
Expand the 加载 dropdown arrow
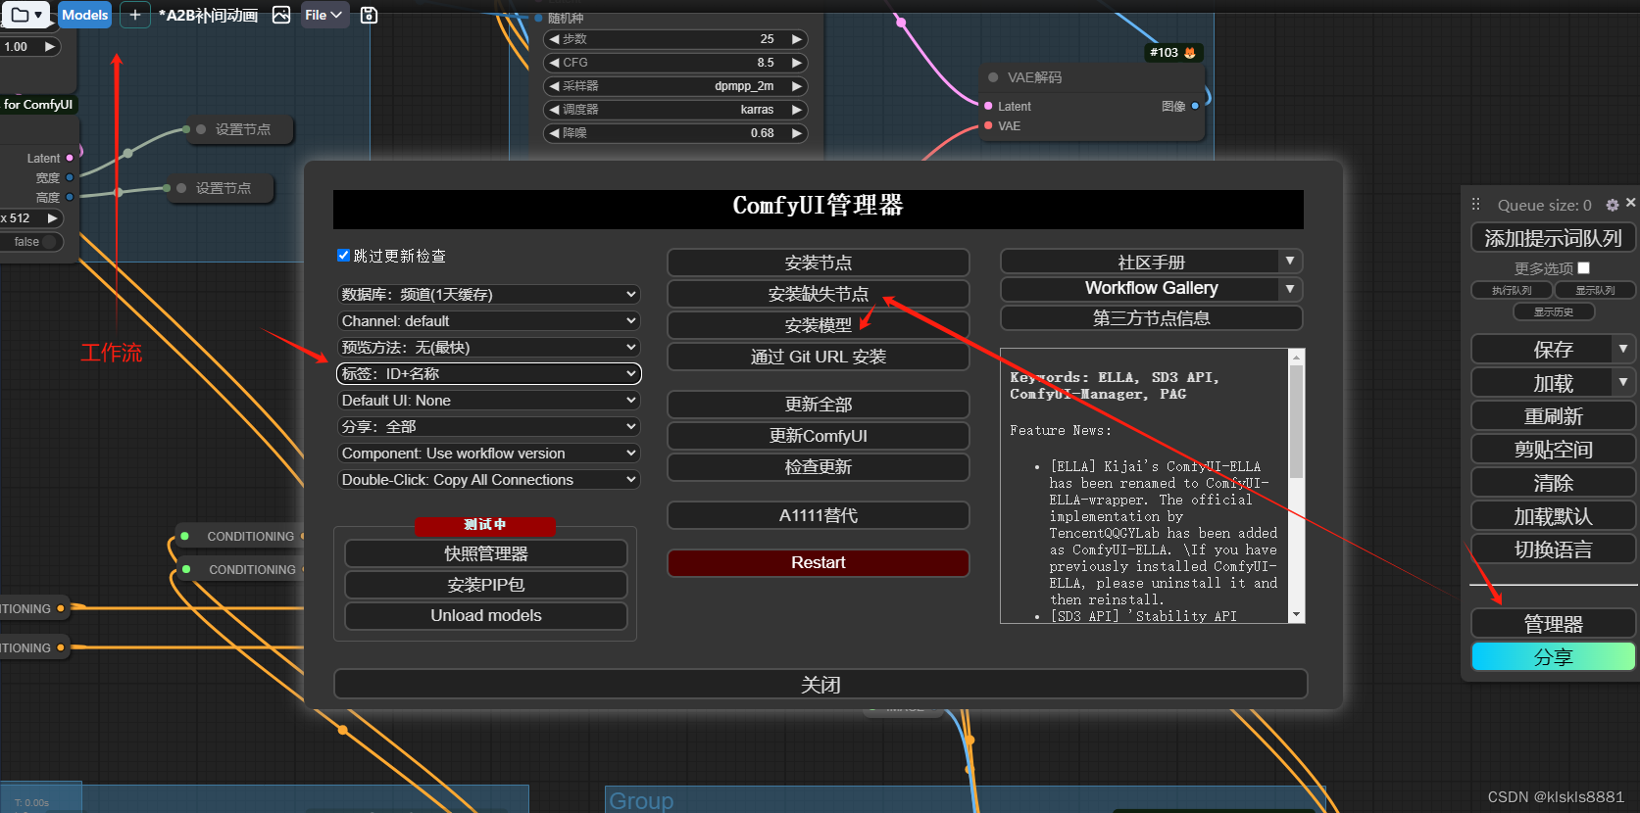(1623, 382)
